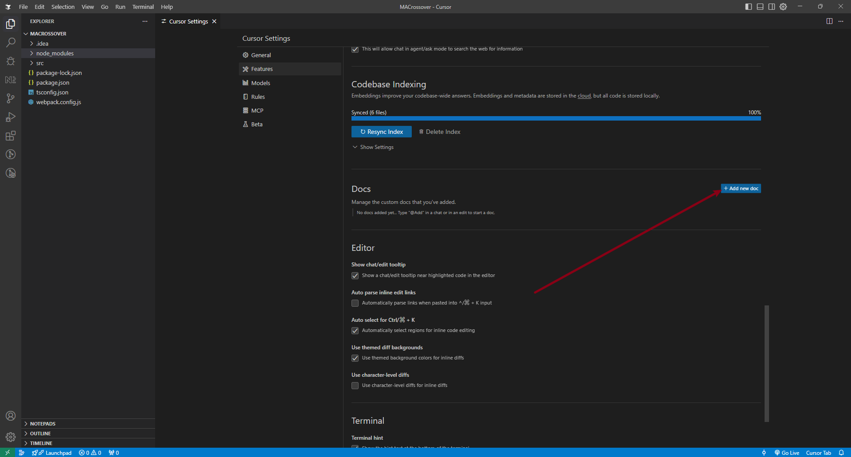This screenshot has height=457, width=851.
Task: Enable Auto parse inline edit links
Action: point(355,303)
